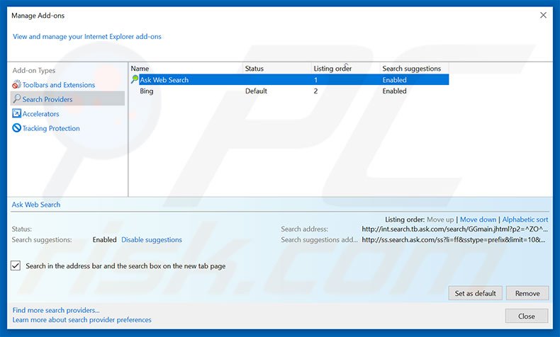Click the search address URL value
560x337 pixels.
(454, 229)
